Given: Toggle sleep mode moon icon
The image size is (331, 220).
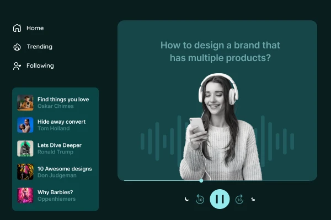Looking at the screenshot, I should tap(186, 199).
